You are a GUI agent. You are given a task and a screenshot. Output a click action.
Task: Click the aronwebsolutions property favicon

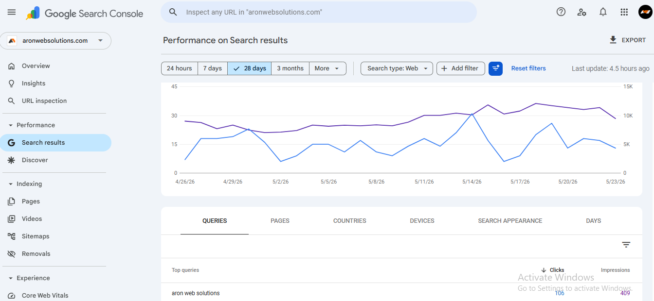13,41
